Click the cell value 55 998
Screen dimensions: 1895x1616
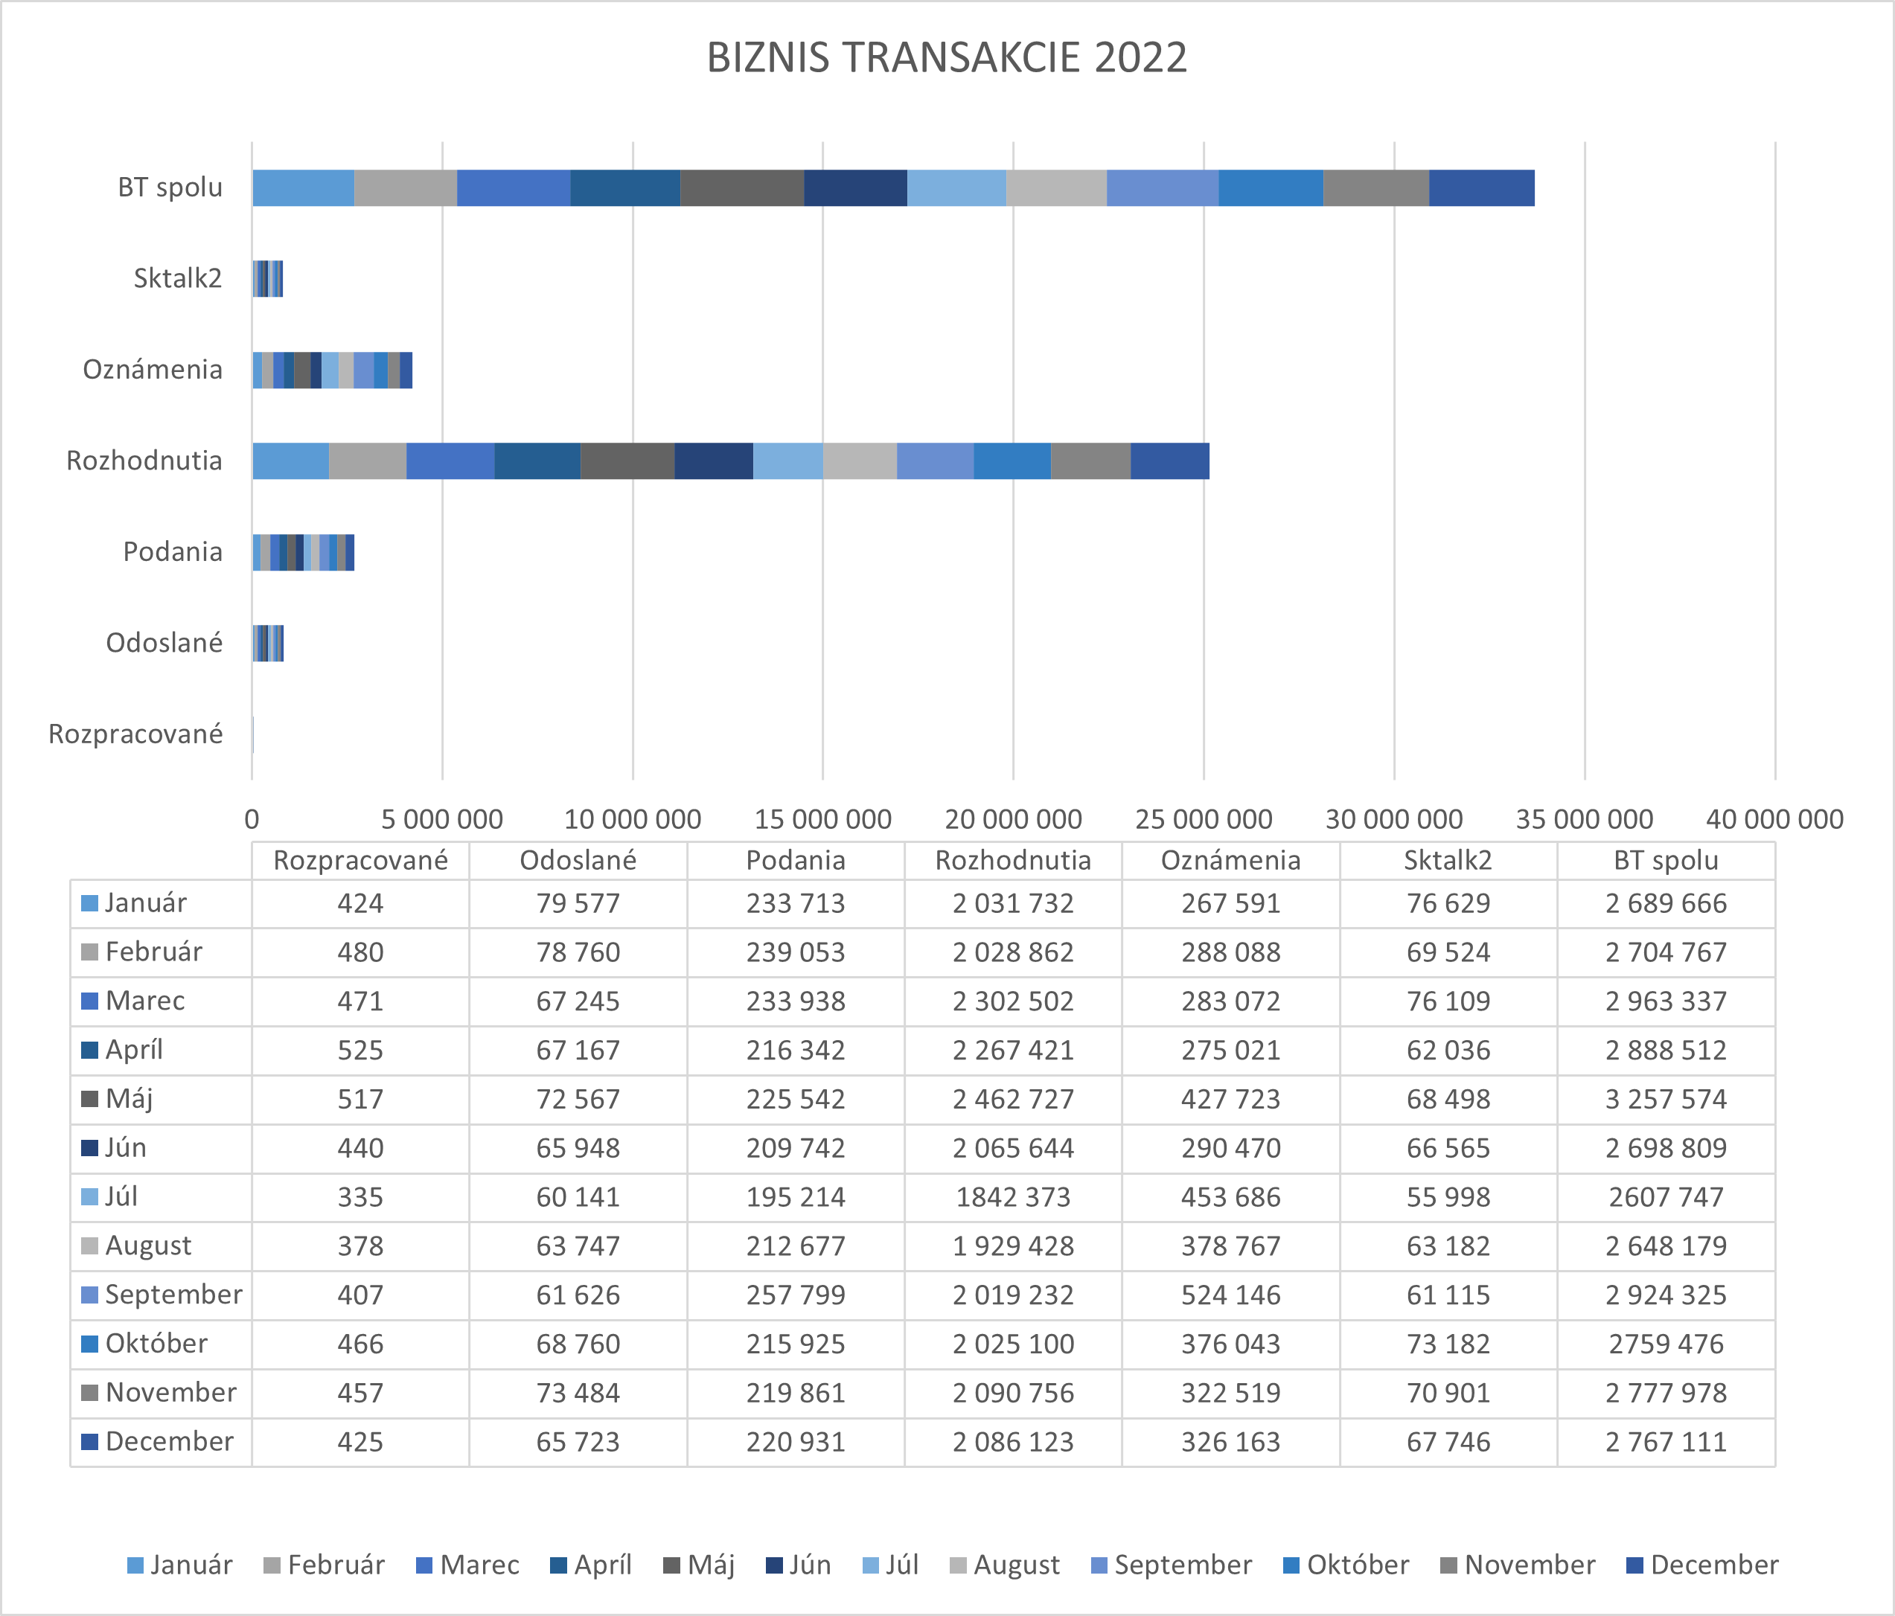click(x=1448, y=1197)
